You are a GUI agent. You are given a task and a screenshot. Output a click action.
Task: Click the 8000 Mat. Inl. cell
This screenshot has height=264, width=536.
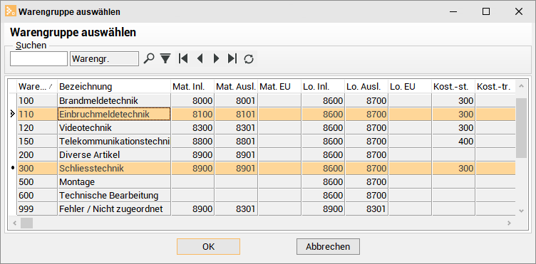tap(192, 100)
